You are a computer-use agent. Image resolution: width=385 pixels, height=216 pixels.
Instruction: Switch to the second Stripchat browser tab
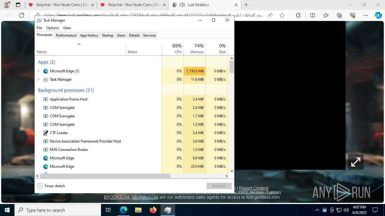[x=133, y=5]
